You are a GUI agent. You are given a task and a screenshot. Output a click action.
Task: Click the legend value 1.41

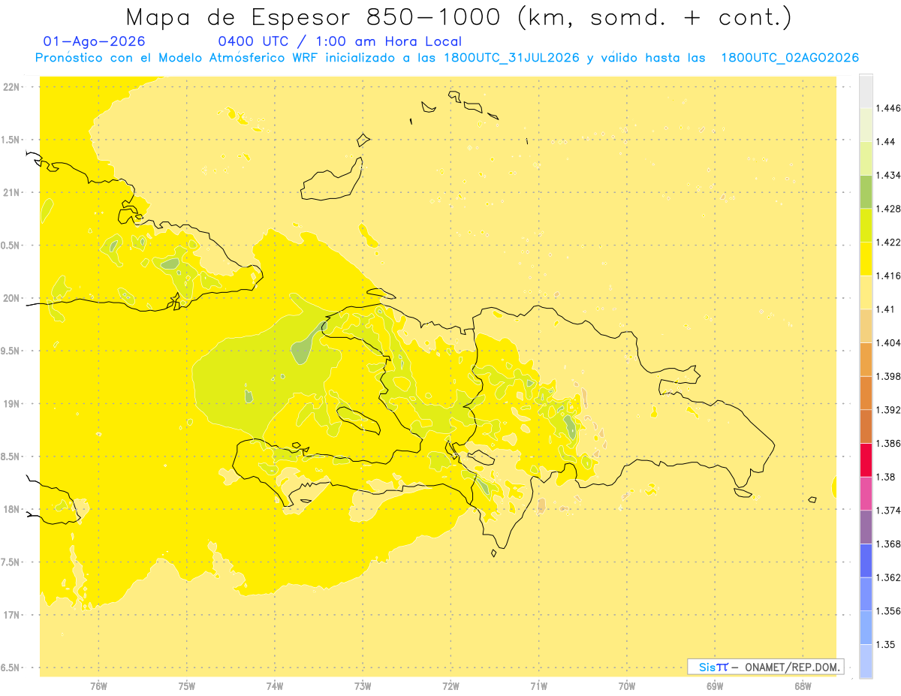(887, 309)
